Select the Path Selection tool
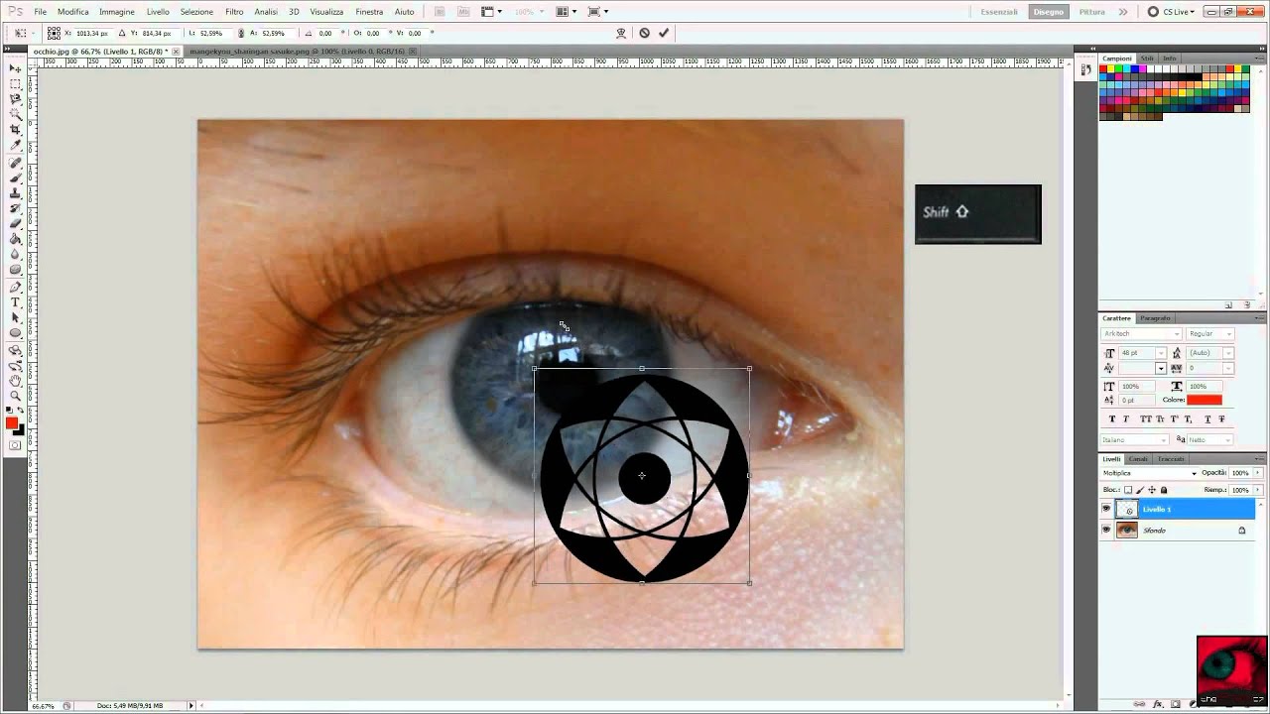The image size is (1270, 714). [15, 317]
